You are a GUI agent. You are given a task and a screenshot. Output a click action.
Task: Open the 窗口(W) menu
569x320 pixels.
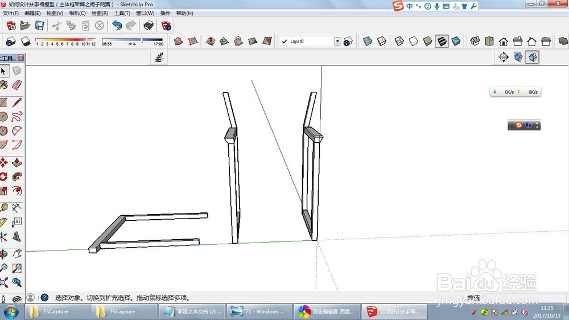[145, 13]
